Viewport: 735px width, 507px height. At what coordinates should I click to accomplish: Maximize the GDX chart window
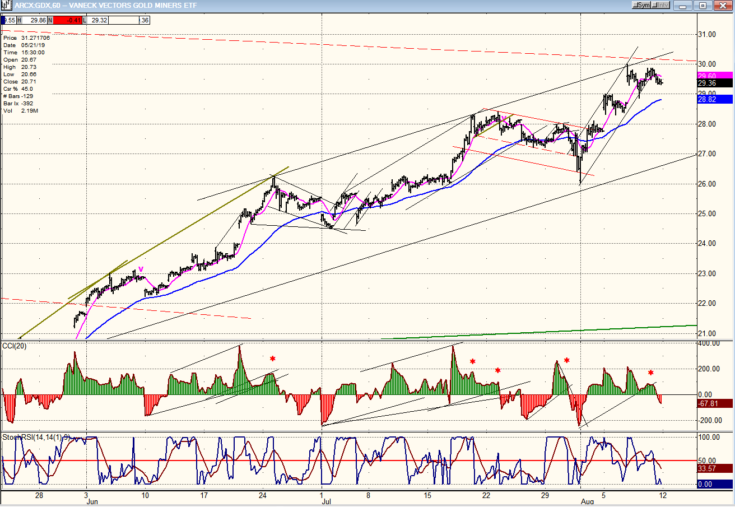702,5
